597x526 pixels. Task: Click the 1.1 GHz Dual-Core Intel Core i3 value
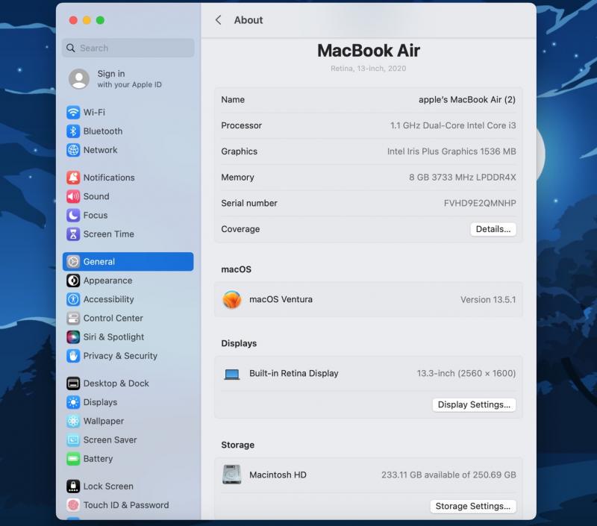tap(453, 125)
